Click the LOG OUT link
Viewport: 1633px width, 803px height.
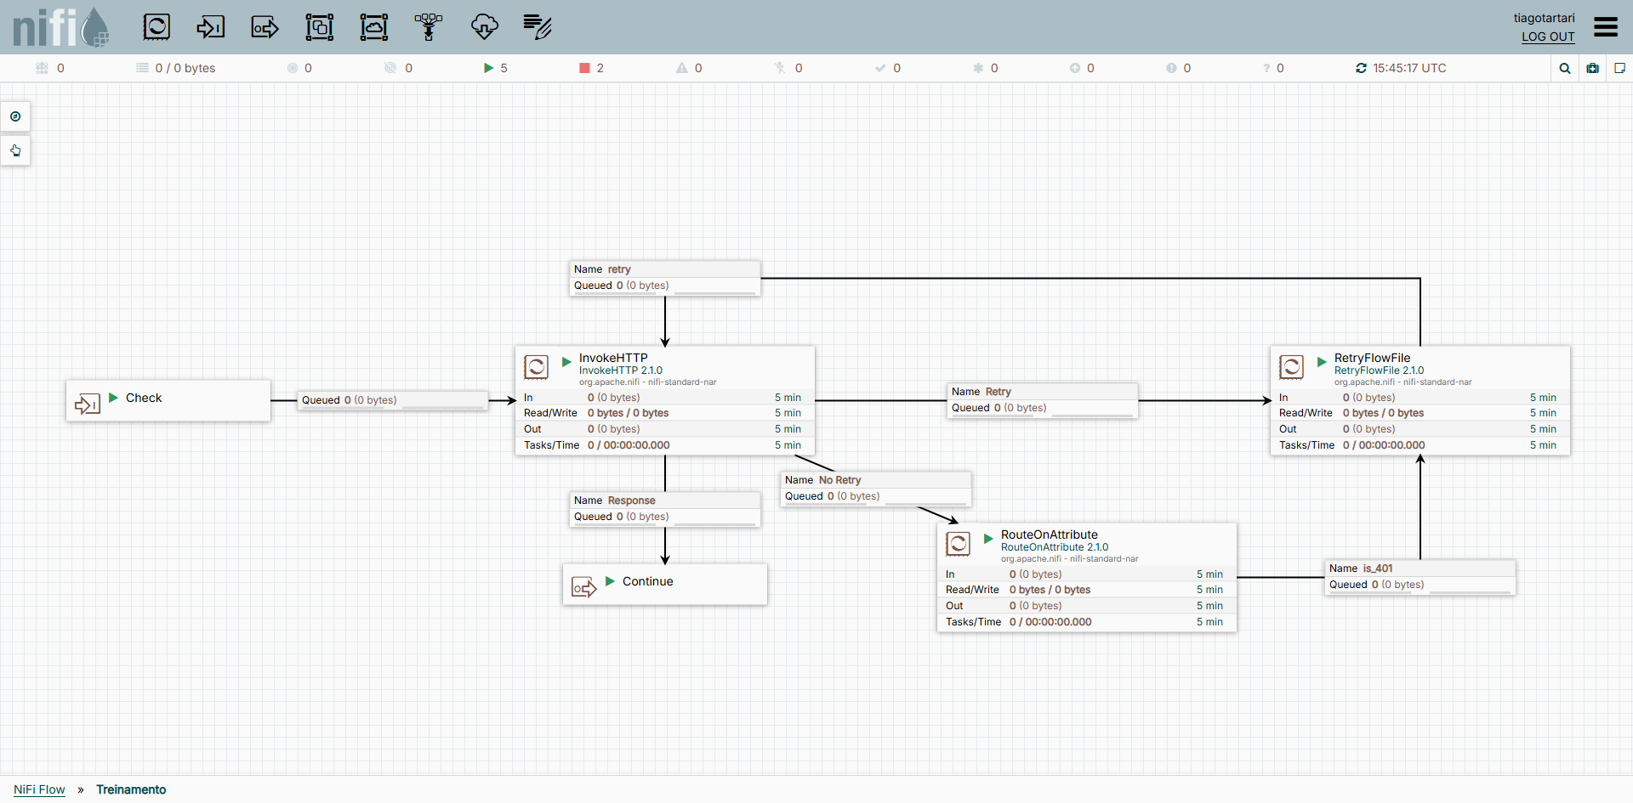point(1548,37)
